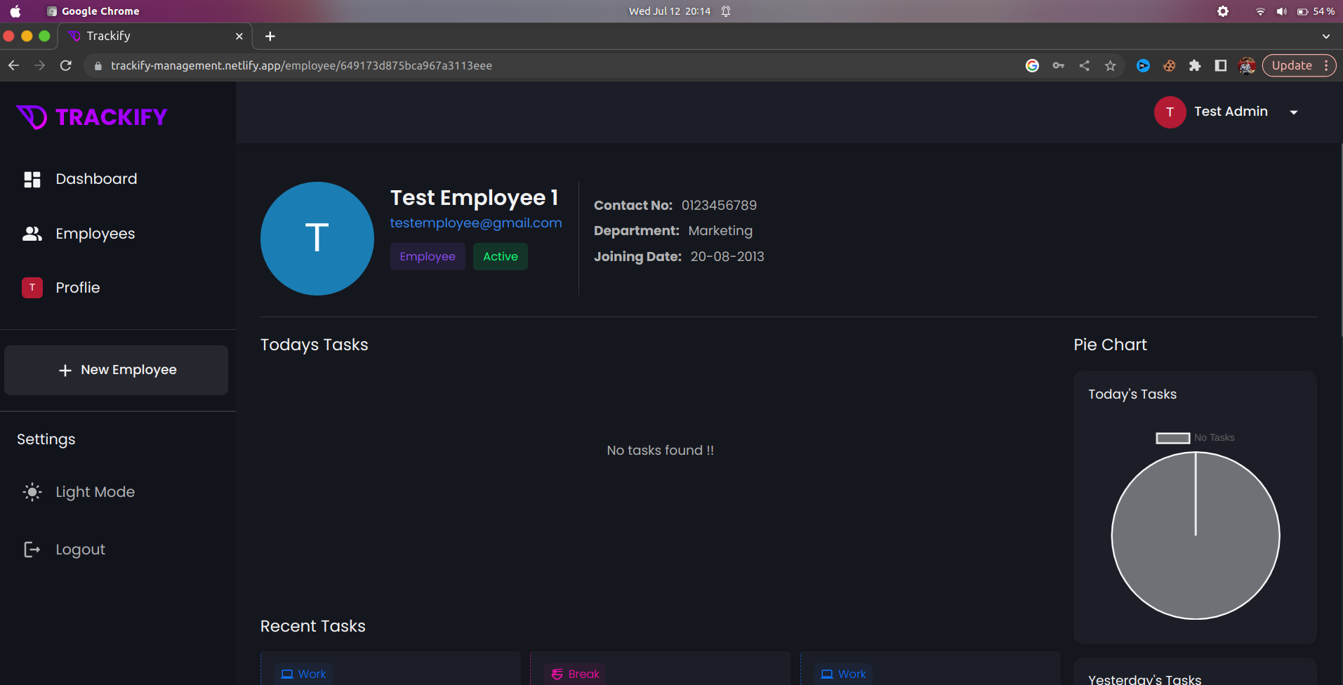Click the volume speaker icon
The width and height of the screenshot is (1343, 685).
(1281, 11)
